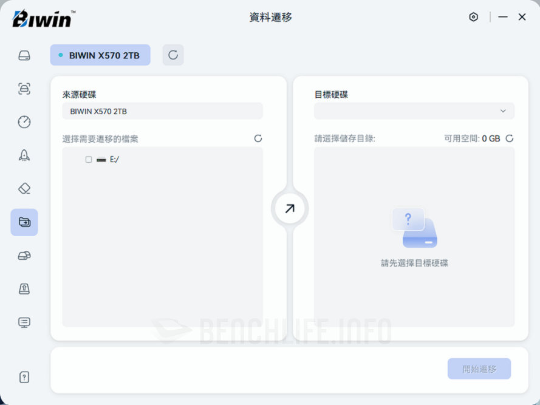This screenshot has width=540, height=405.
Task: Open the disk scan sidebar icon
Action: point(24,89)
